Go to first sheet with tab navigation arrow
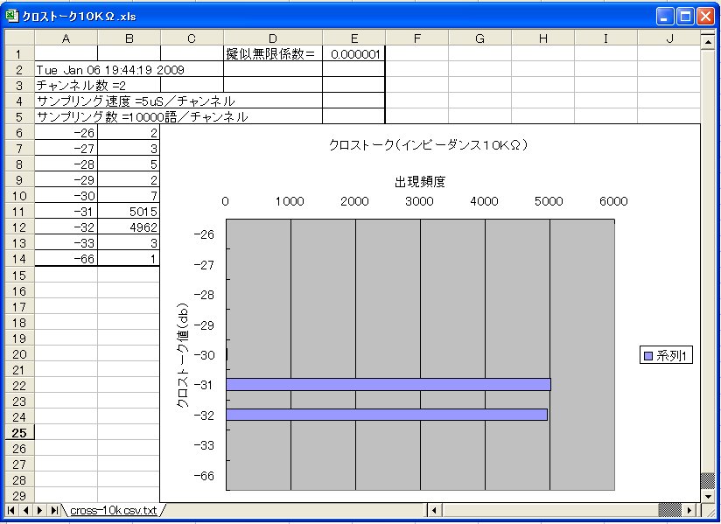This screenshot has width=721, height=524. 11,510
